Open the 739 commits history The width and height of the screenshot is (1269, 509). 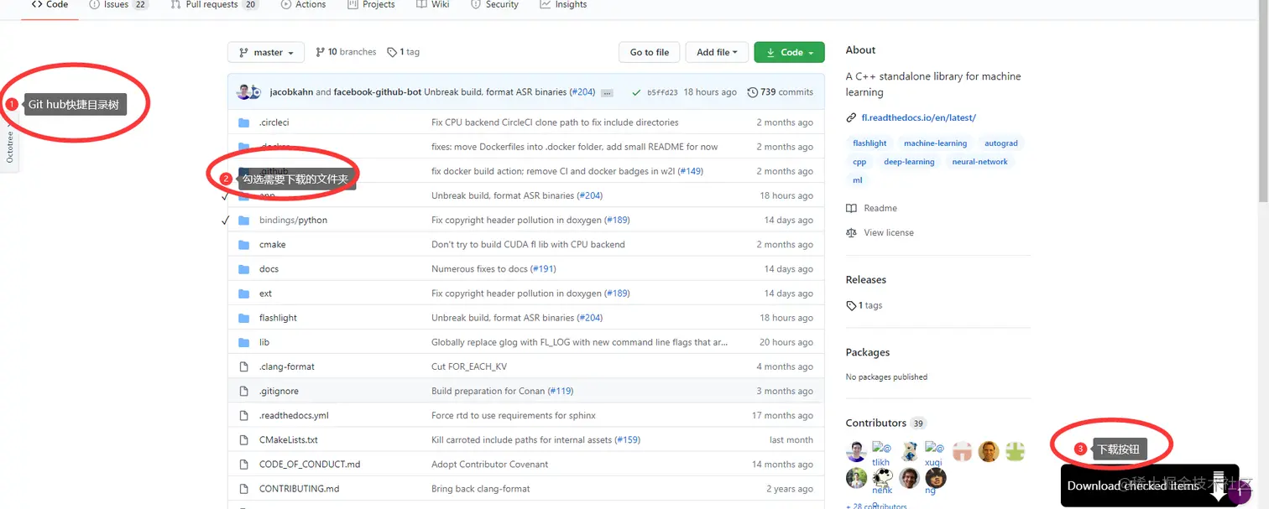coord(781,92)
